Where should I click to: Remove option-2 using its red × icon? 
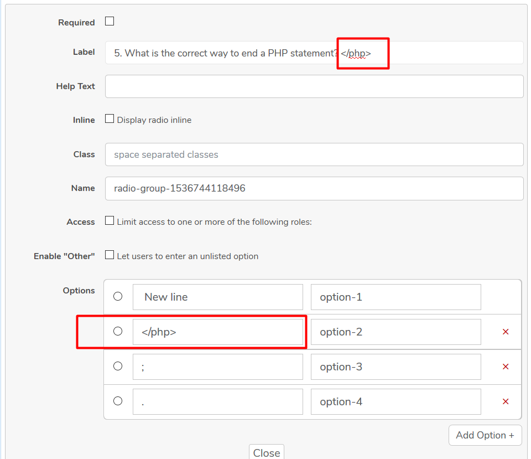click(x=505, y=331)
